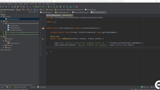Screen dimensions: 160x90
Task: Click the onReceive() editor breadcrumb
Action: (x=67, y=15)
